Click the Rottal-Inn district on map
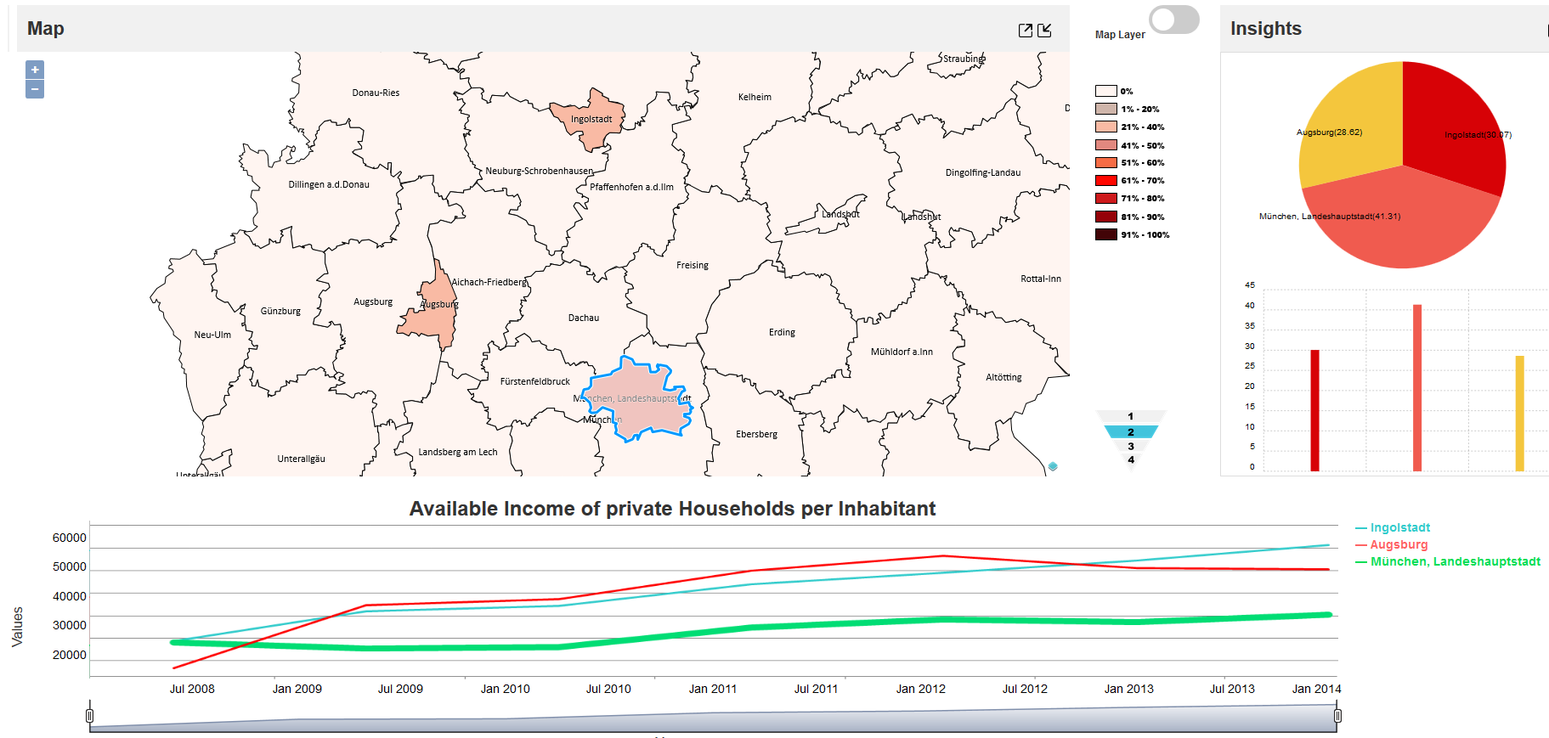 pos(1041,279)
